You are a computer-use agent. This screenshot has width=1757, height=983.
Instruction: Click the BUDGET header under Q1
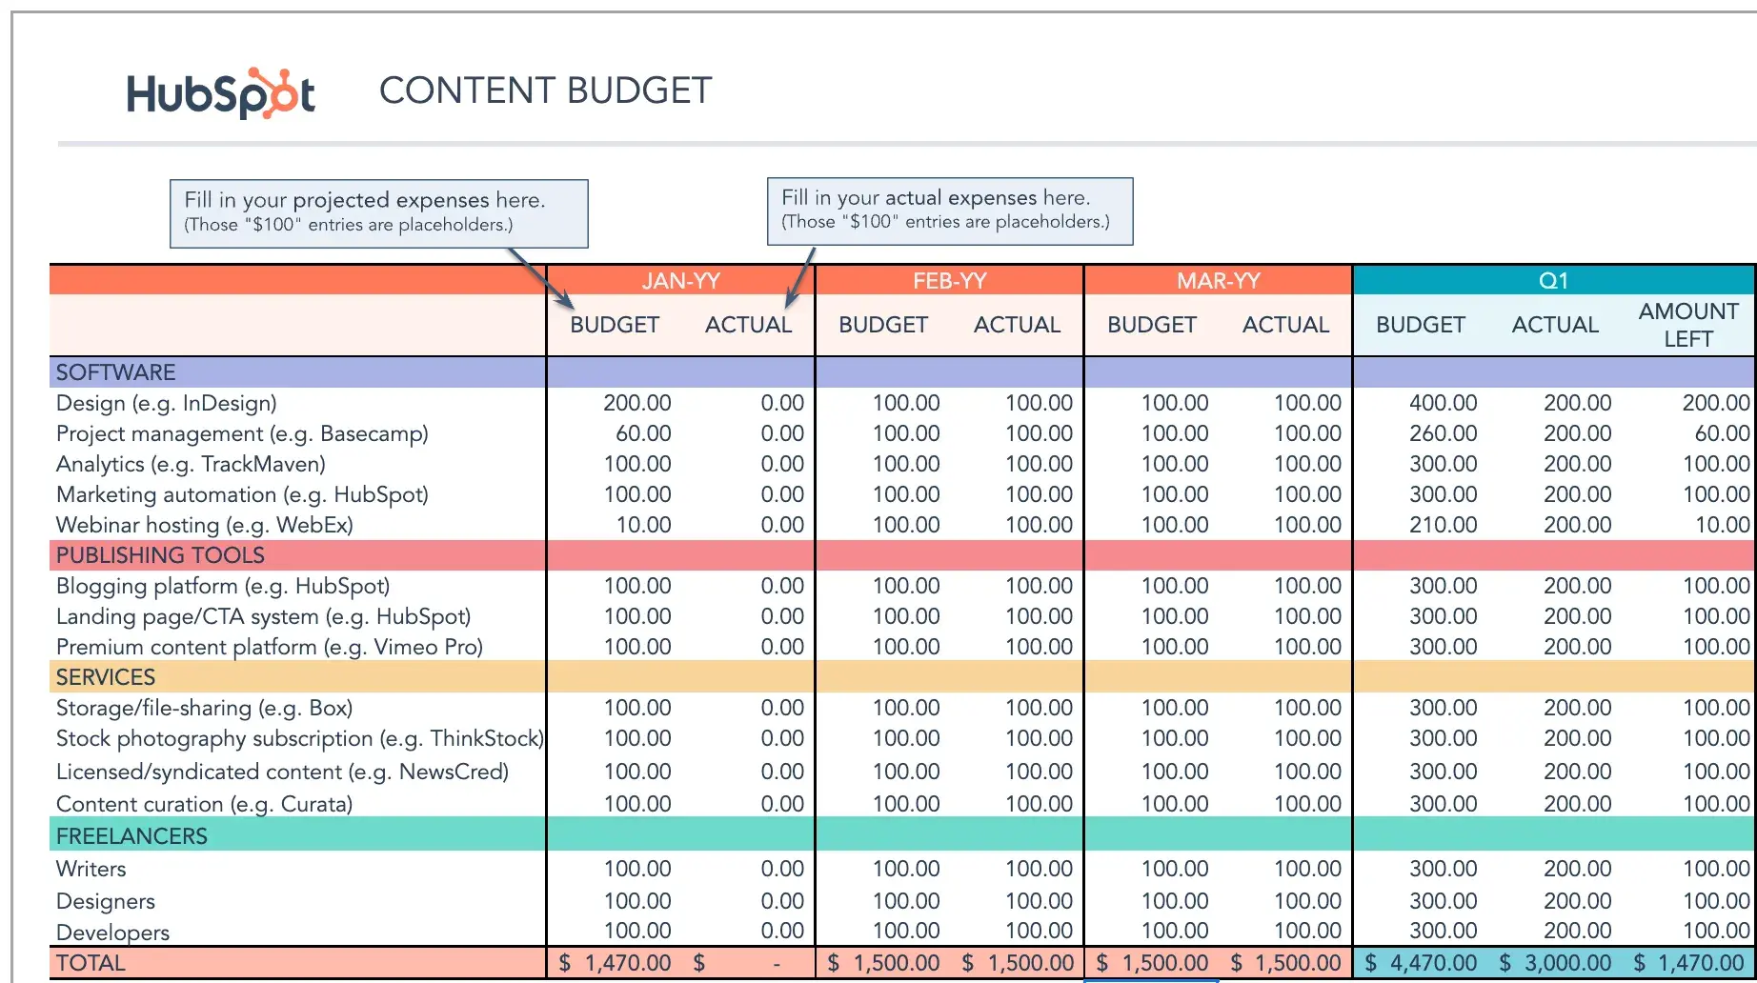pyautogui.click(x=1421, y=325)
